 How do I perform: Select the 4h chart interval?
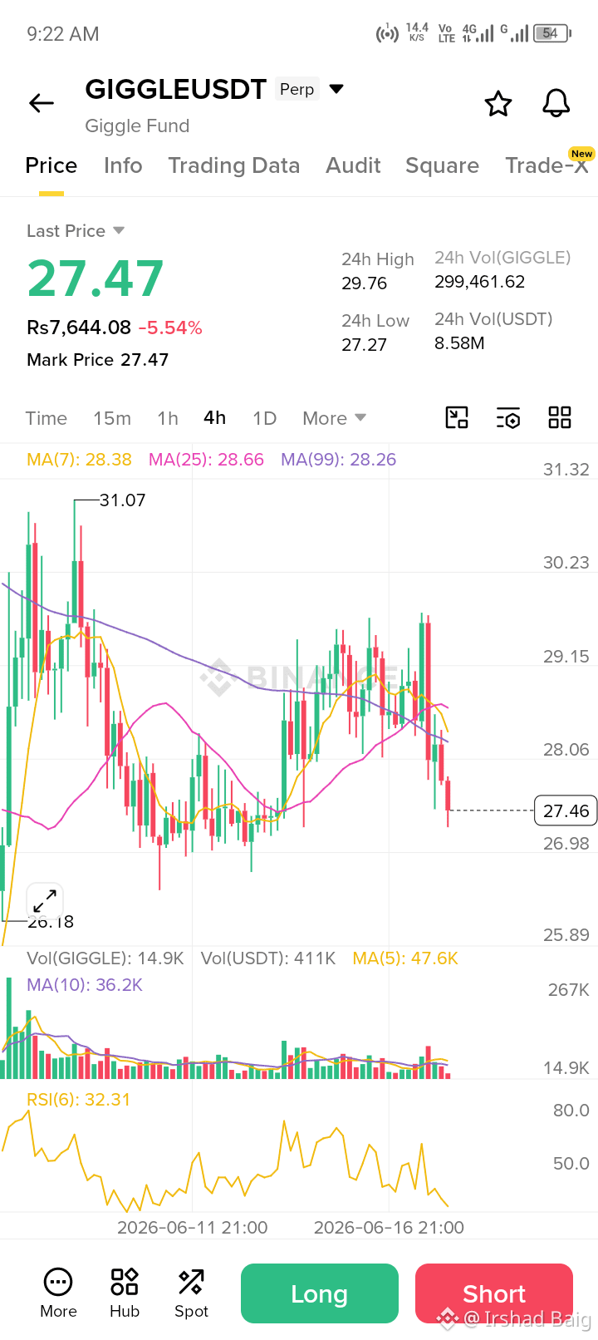click(x=215, y=417)
